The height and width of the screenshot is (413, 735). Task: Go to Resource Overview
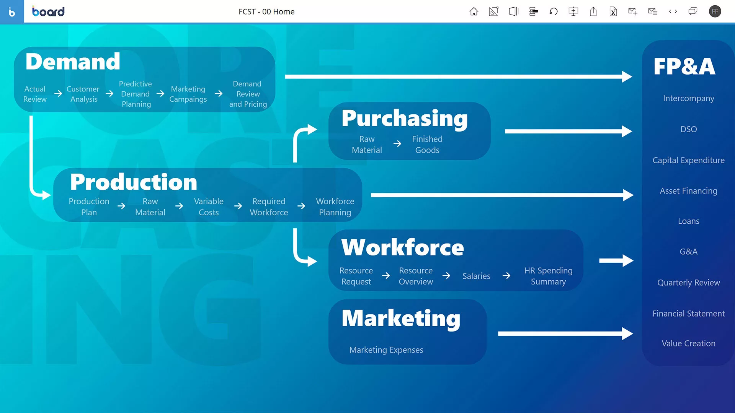pos(416,276)
